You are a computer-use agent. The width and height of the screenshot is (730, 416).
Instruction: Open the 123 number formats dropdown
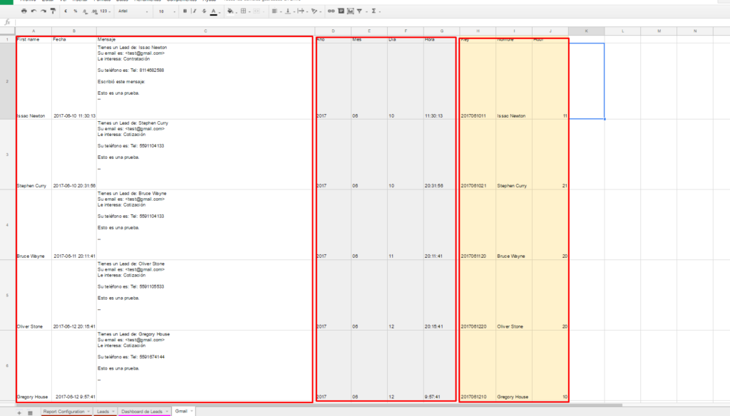[105, 11]
